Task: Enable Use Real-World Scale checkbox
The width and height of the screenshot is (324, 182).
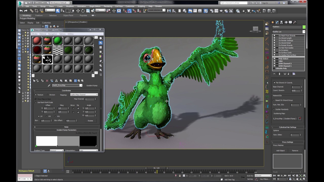Action: point(36,102)
